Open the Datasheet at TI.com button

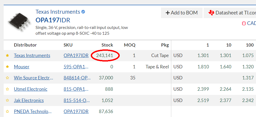(230, 13)
